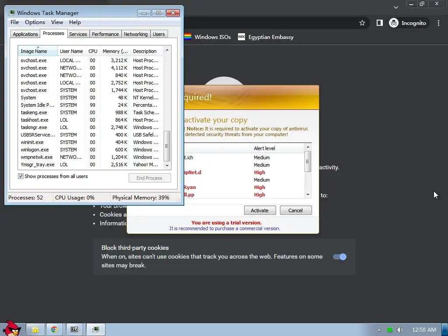Uncheck Show processes from all users
448x336 pixels.
[21, 176]
